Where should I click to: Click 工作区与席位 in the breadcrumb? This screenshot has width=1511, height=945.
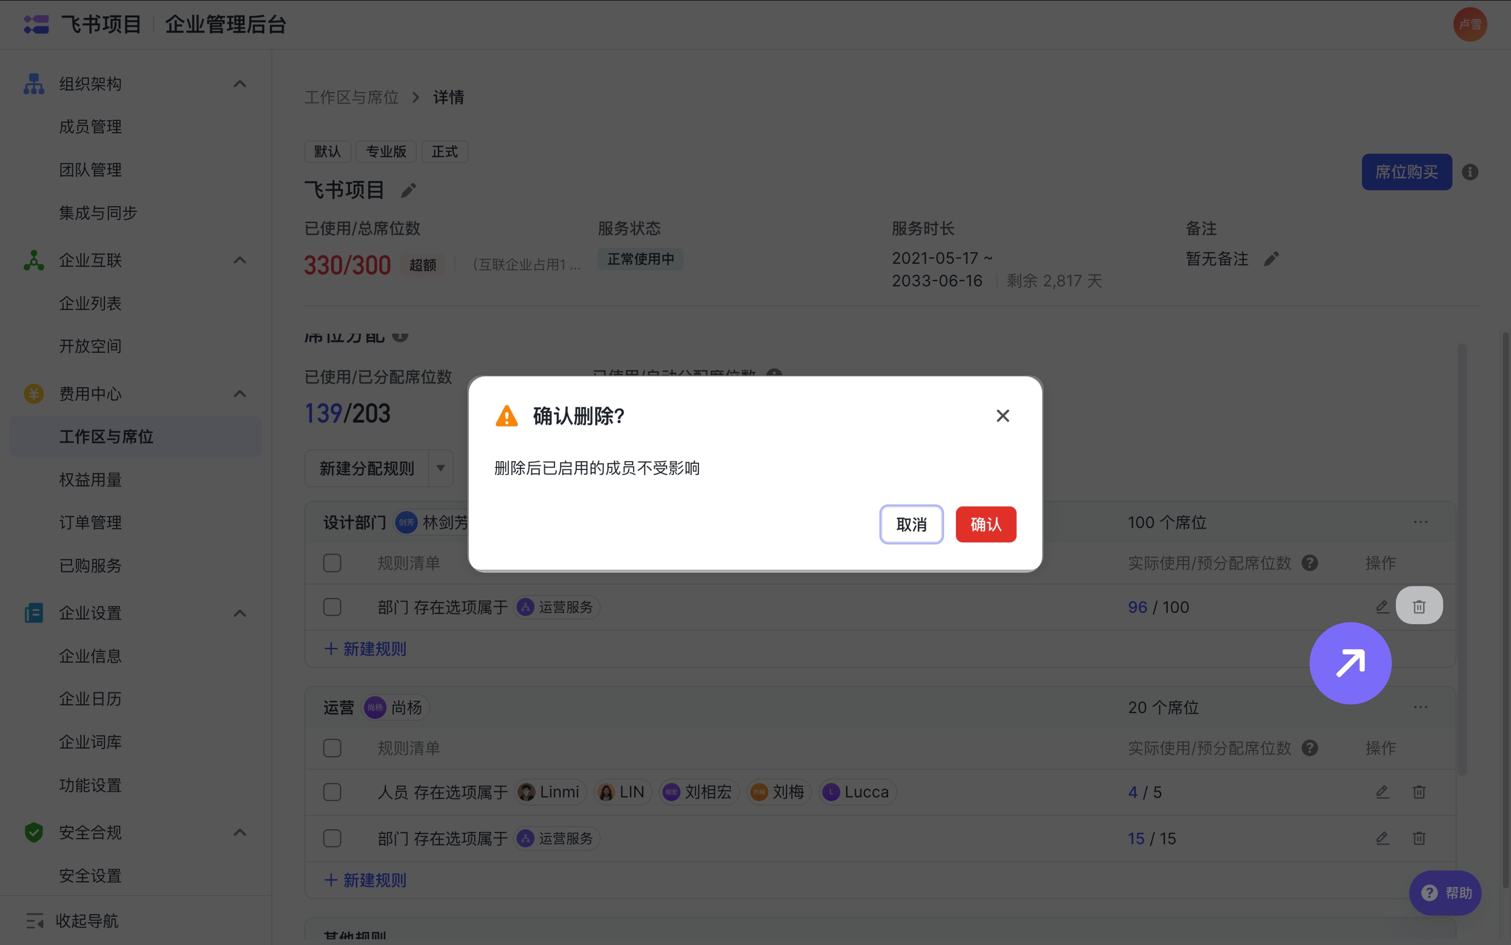point(352,97)
